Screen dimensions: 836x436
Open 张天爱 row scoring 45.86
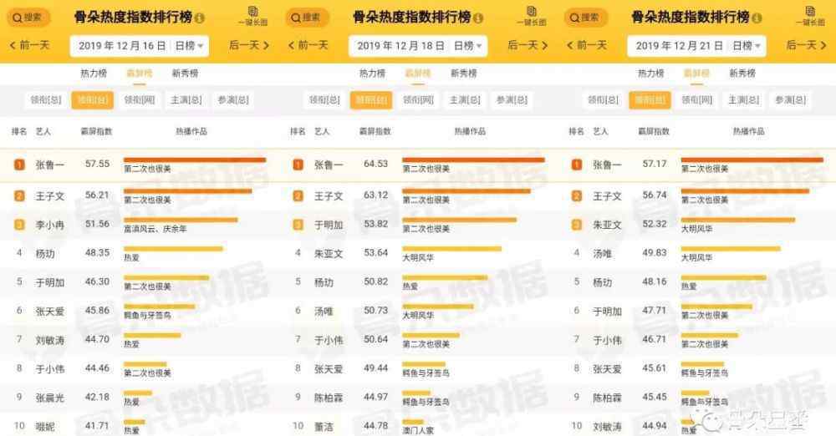[x=139, y=312]
